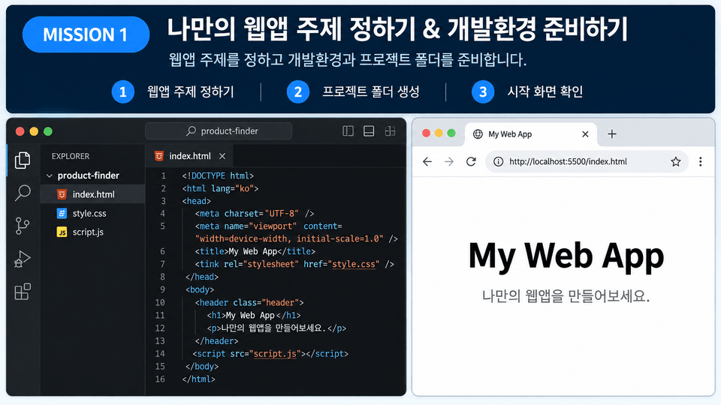Screen dimensions: 721x405
Task: Click the 프로젝트 폴더 생성 step label
Action: click(x=370, y=91)
